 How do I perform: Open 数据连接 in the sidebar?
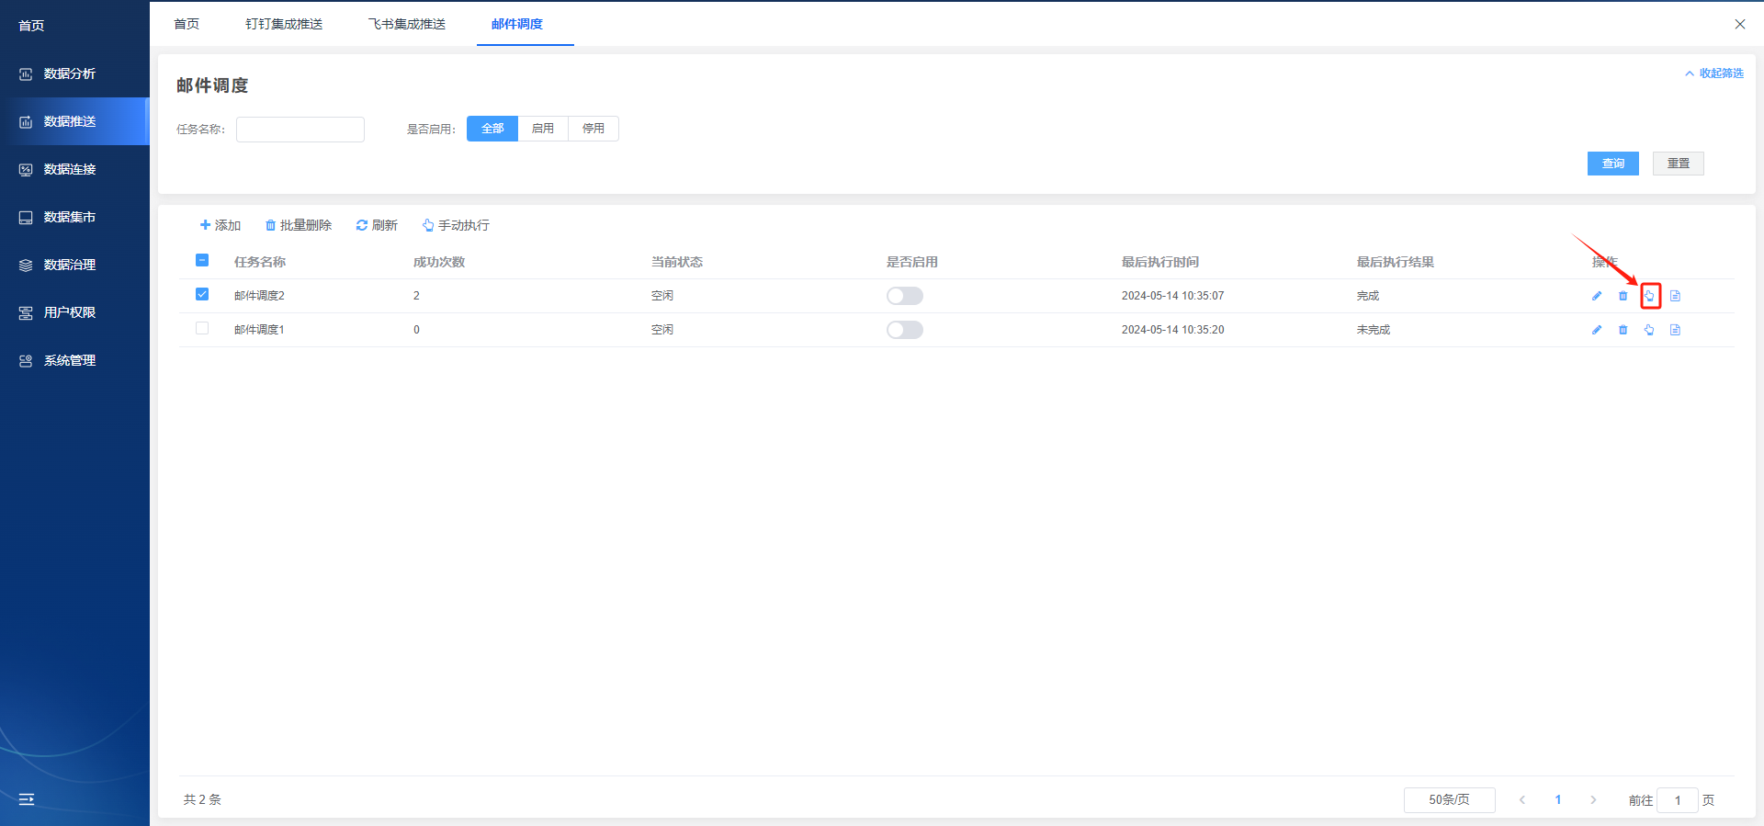click(x=73, y=169)
